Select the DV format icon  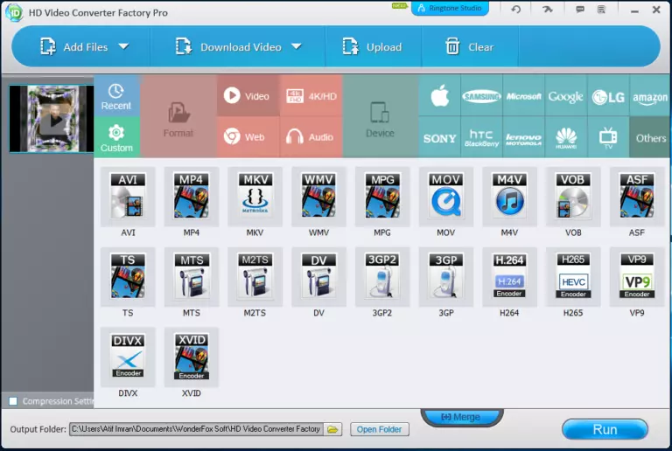tap(318, 277)
